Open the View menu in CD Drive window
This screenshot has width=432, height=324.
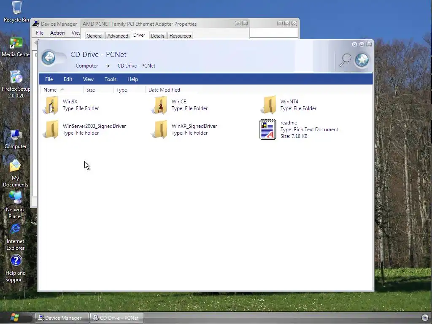pos(88,79)
